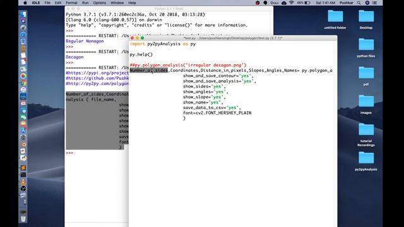
Task: Click the Sat 1:41 AM clock
Action: click(x=326, y=3)
